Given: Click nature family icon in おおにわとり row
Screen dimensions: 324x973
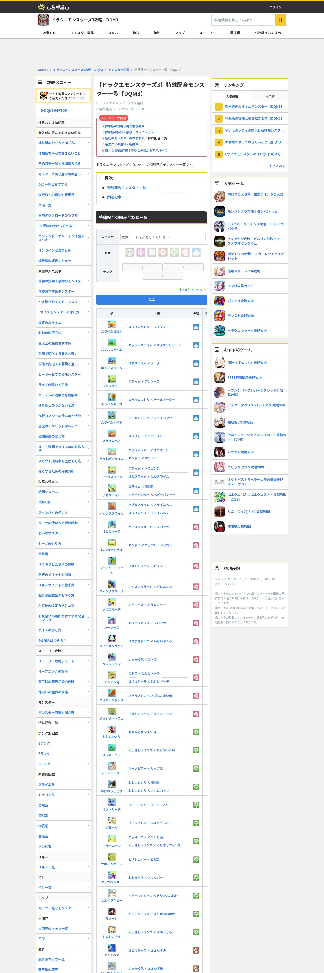Looking at the screenshot, I should [196, 732].
